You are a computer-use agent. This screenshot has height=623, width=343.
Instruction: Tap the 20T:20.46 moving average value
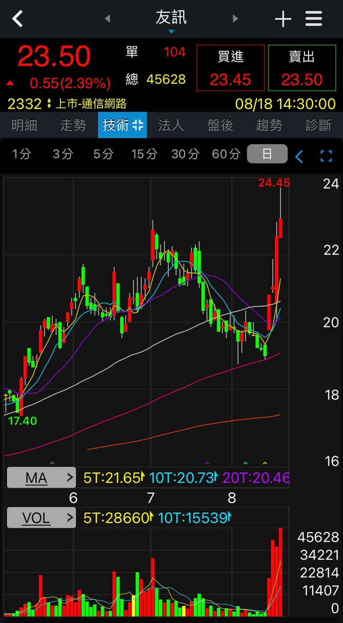click(256, 478)
